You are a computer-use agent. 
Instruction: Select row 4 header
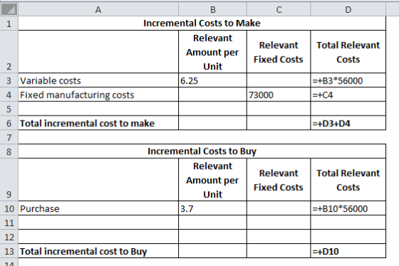pos(9,95)
